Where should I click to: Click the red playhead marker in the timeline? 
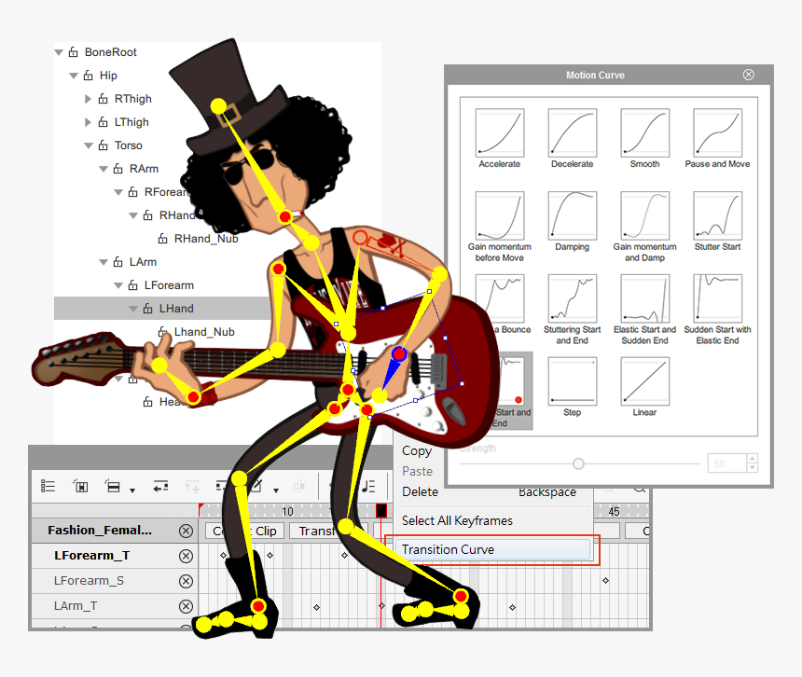coord(381,509)
